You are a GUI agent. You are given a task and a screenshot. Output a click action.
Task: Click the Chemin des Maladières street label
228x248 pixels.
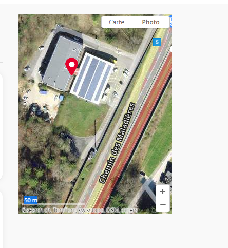117,143
